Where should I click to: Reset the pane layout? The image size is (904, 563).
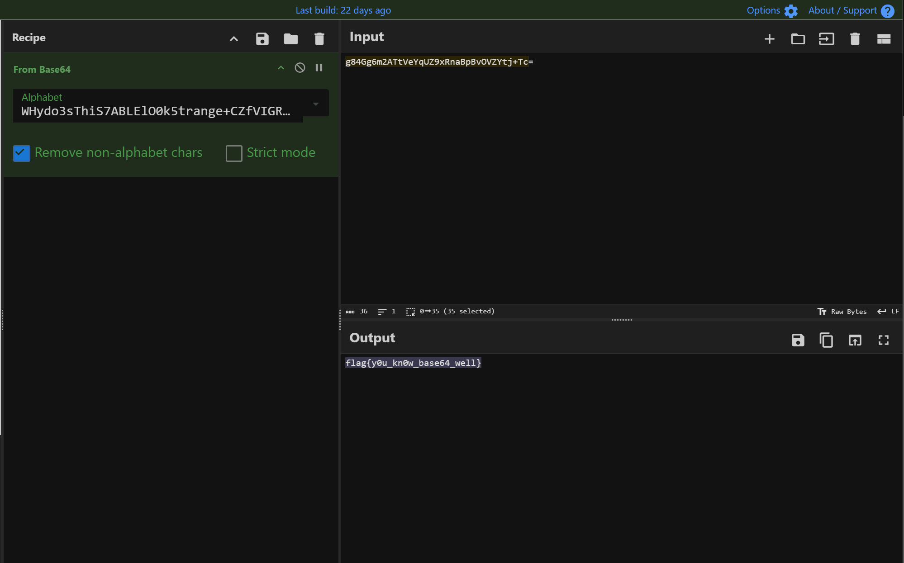tap(883, 39)
